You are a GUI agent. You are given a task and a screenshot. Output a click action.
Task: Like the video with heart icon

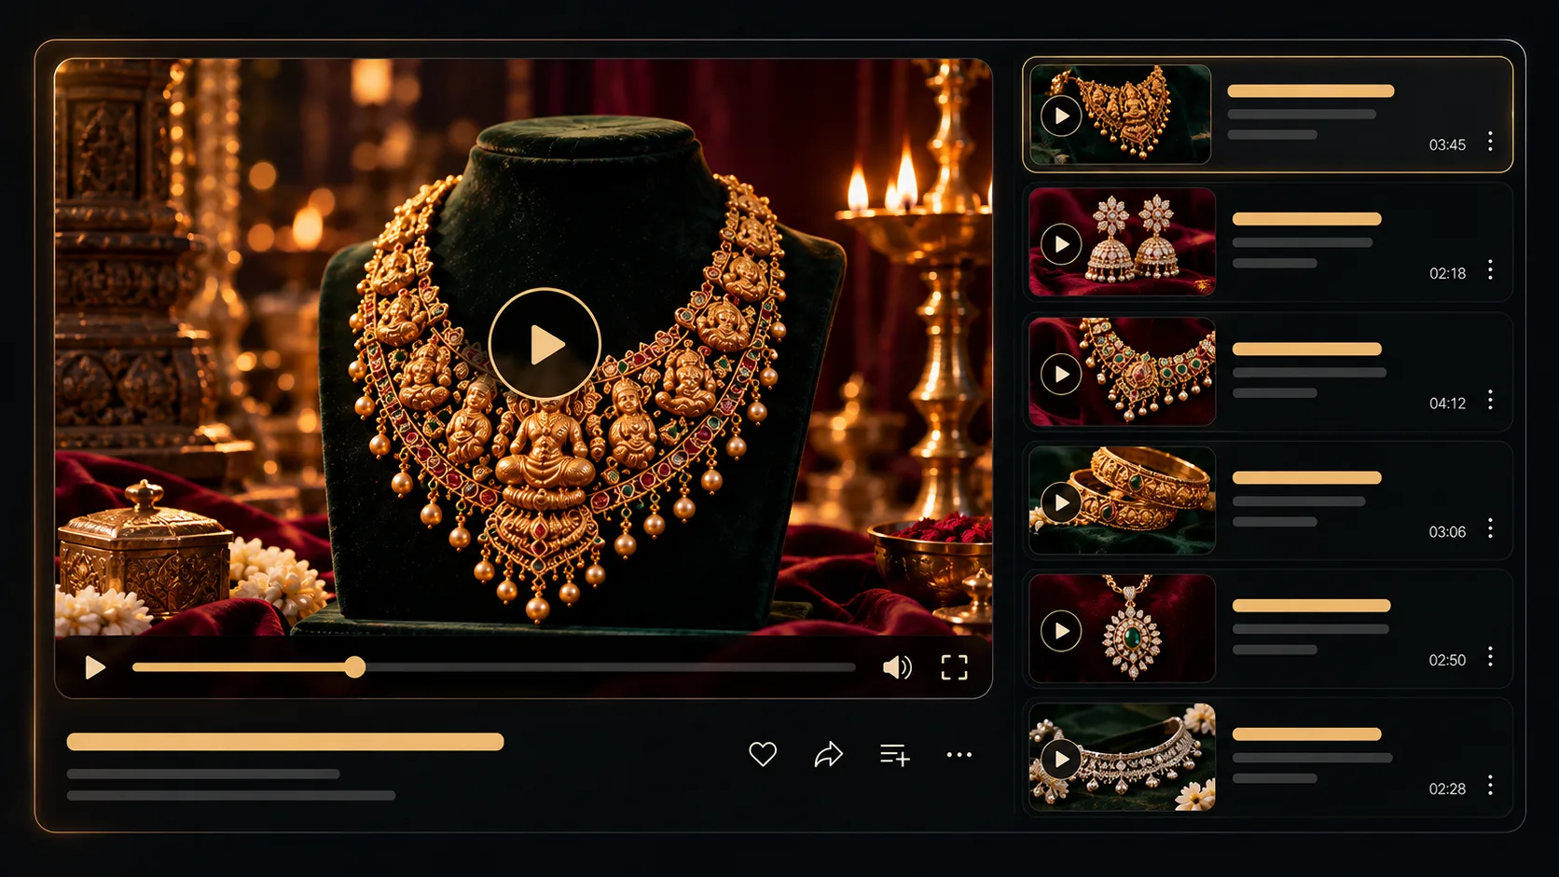(x=763, y=754)
